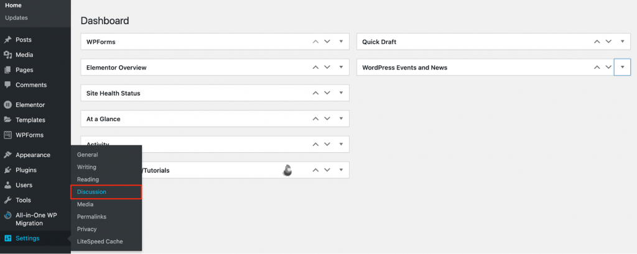
Task: Move At a Glance widget down
Action: pyautogui.click(x=327, y=119)
